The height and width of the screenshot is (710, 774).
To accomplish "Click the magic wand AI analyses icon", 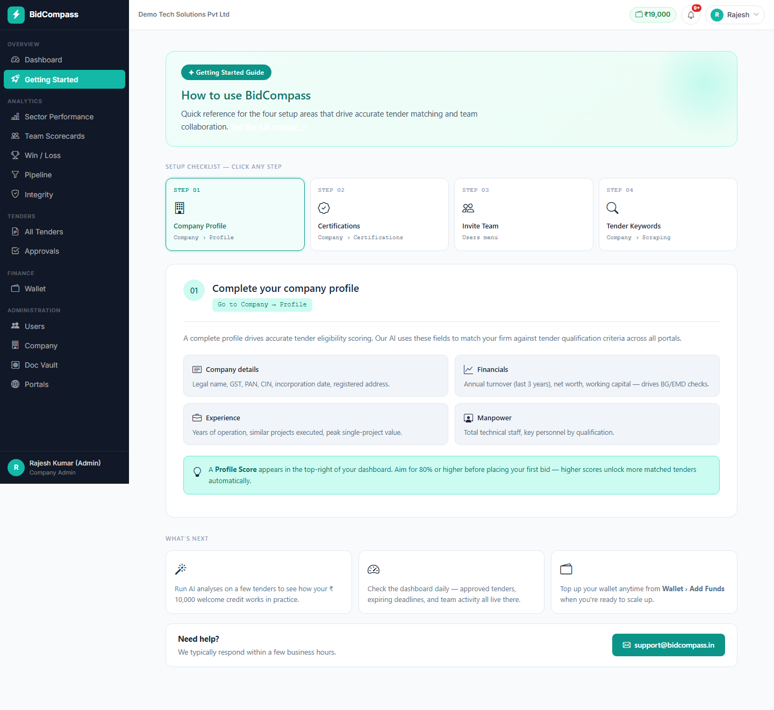I will pos(181,569).
